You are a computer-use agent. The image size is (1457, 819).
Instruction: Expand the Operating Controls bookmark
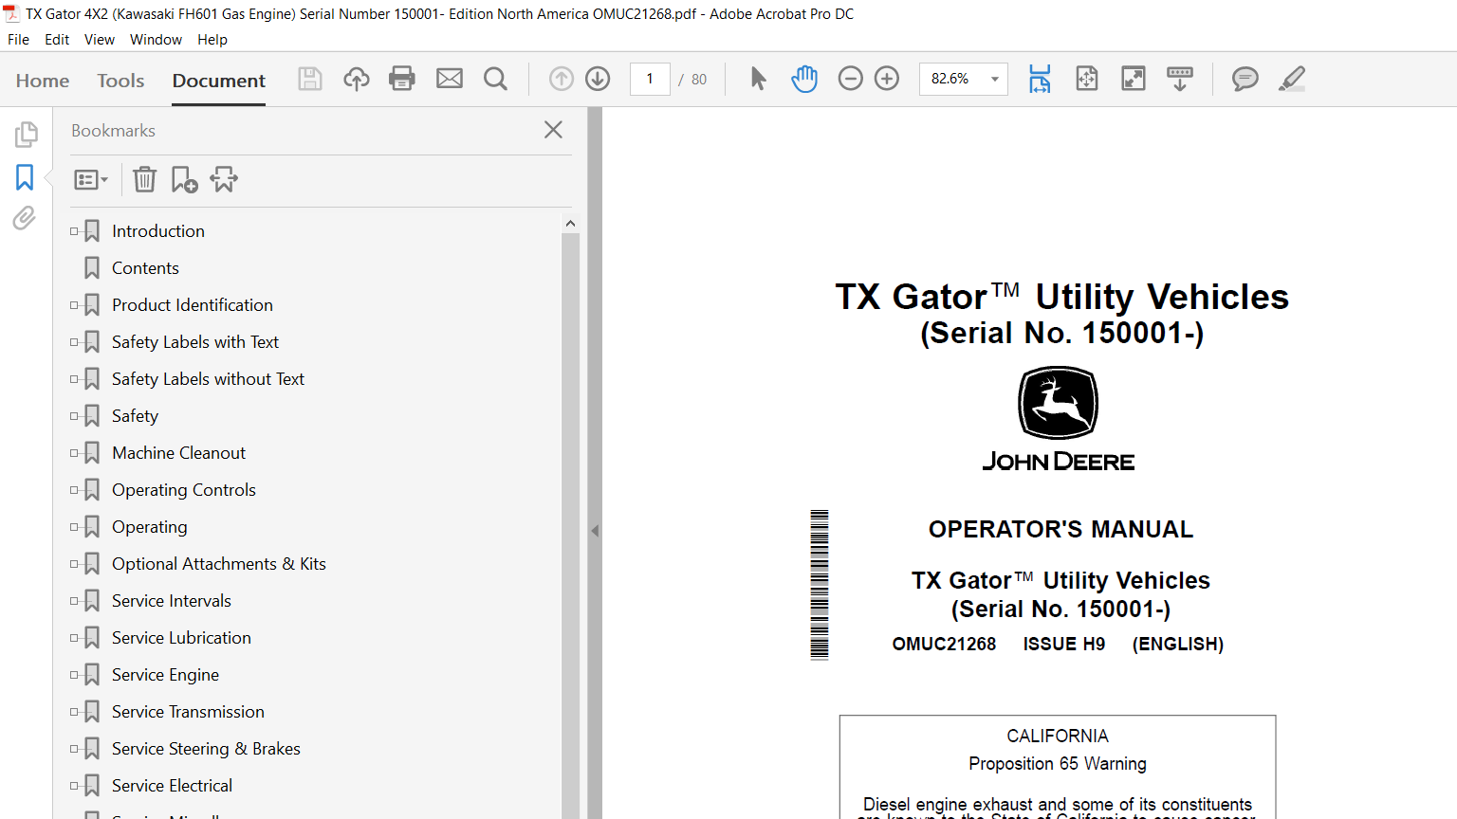point(74,489)
